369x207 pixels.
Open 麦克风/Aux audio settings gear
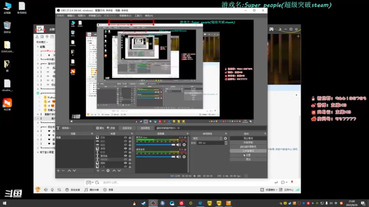(x=184, y=145)
